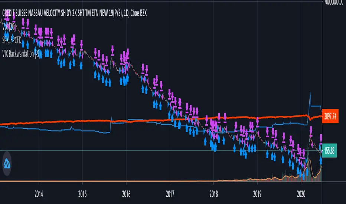The width and height of the screenshot is (346, 204).
Task: Click the SPX, SPCFD indicator label
Action: 12,40
